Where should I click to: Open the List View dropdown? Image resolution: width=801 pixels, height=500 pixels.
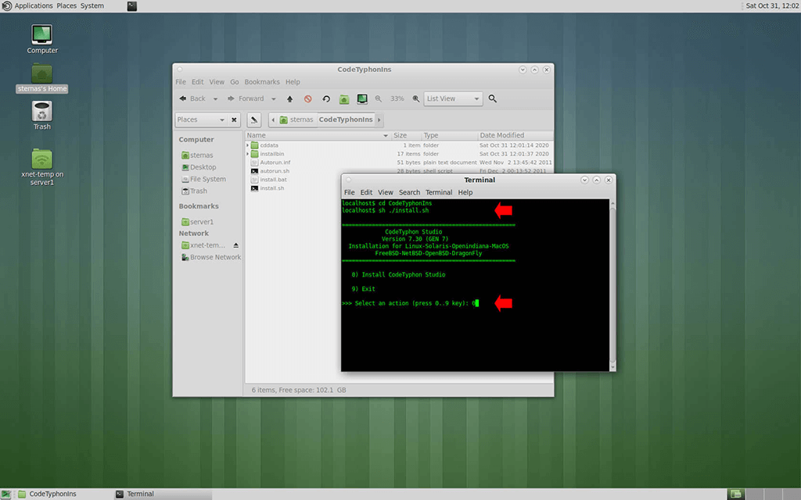coord(452,98)
